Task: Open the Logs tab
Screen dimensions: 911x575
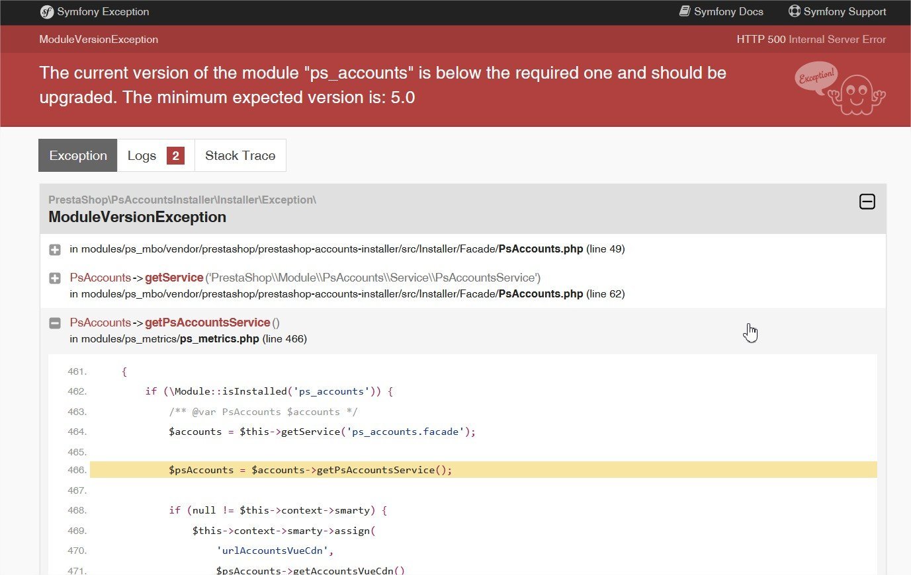Action: pos(156,155)
